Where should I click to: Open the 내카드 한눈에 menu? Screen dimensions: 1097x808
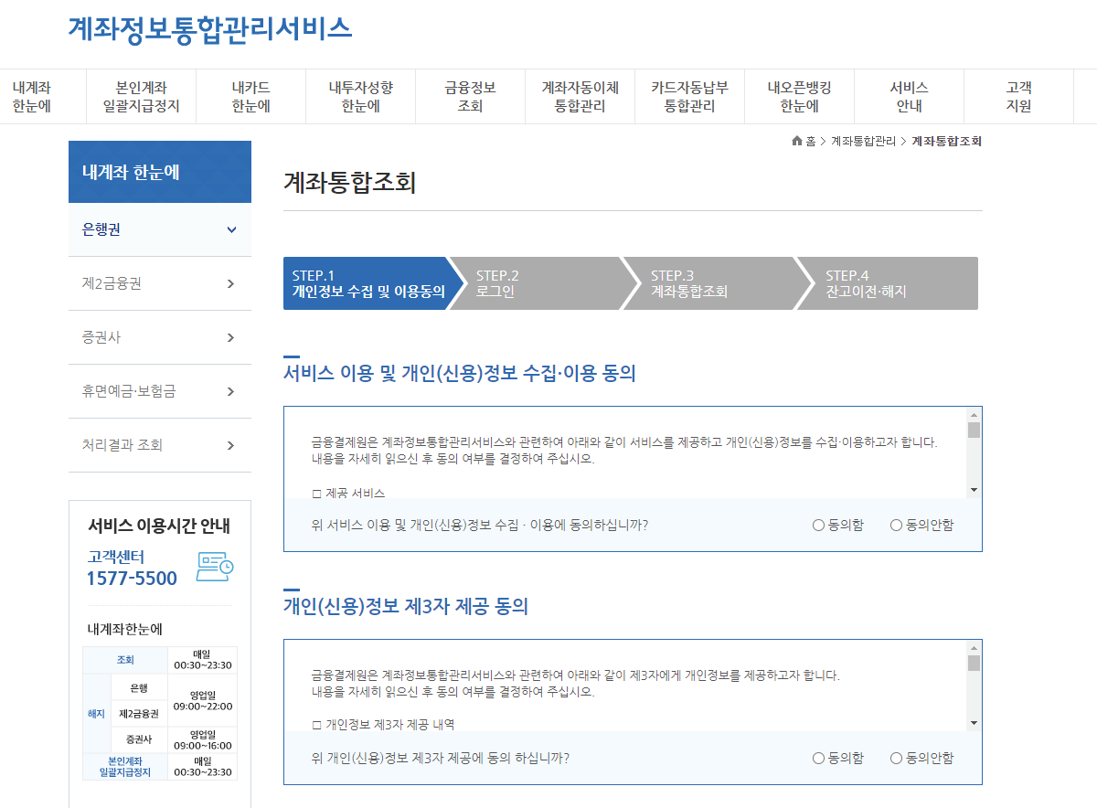[x=250, y=96]
